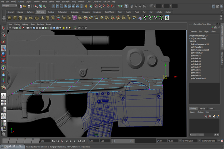This screenshot has height=149, width=224.
Task: Toggle X-Ray display in viewport toolbar
Action: (x=80, y=28)
